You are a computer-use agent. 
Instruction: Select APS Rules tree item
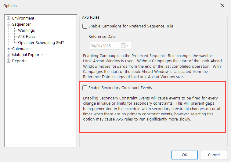(27, 37)
